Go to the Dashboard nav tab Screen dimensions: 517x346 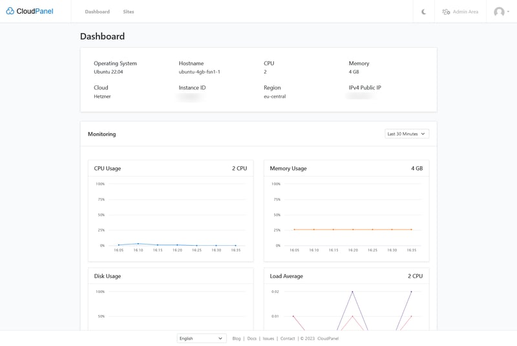tap(97, 12)
